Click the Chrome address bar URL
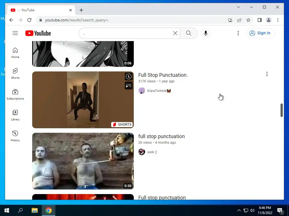This screenshot has height=216, width=289. click(x=77, y=20)
